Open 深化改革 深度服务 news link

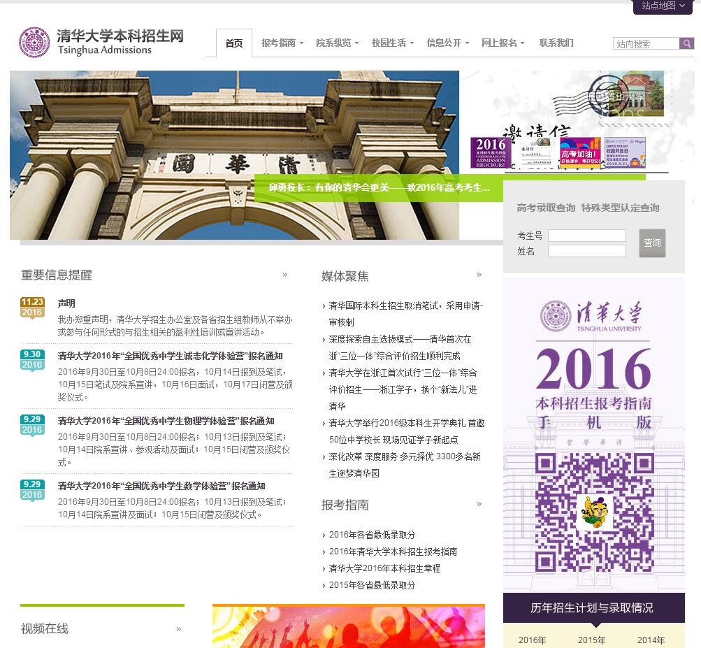pyautogui.click(x=405, y=465)
